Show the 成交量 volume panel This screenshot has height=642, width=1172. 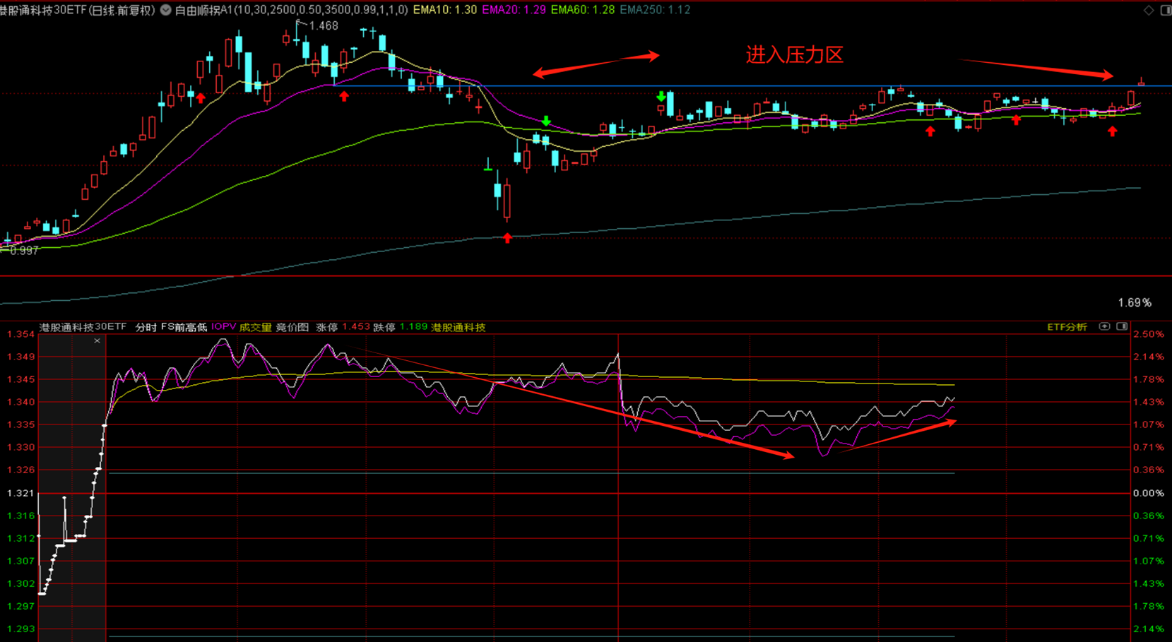point(255,327)
